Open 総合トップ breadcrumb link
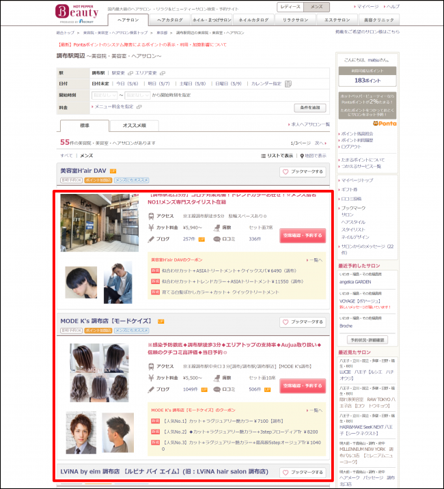Image resolution: width=444 pixels, height=489 pixels. click(x=66, y=33)
